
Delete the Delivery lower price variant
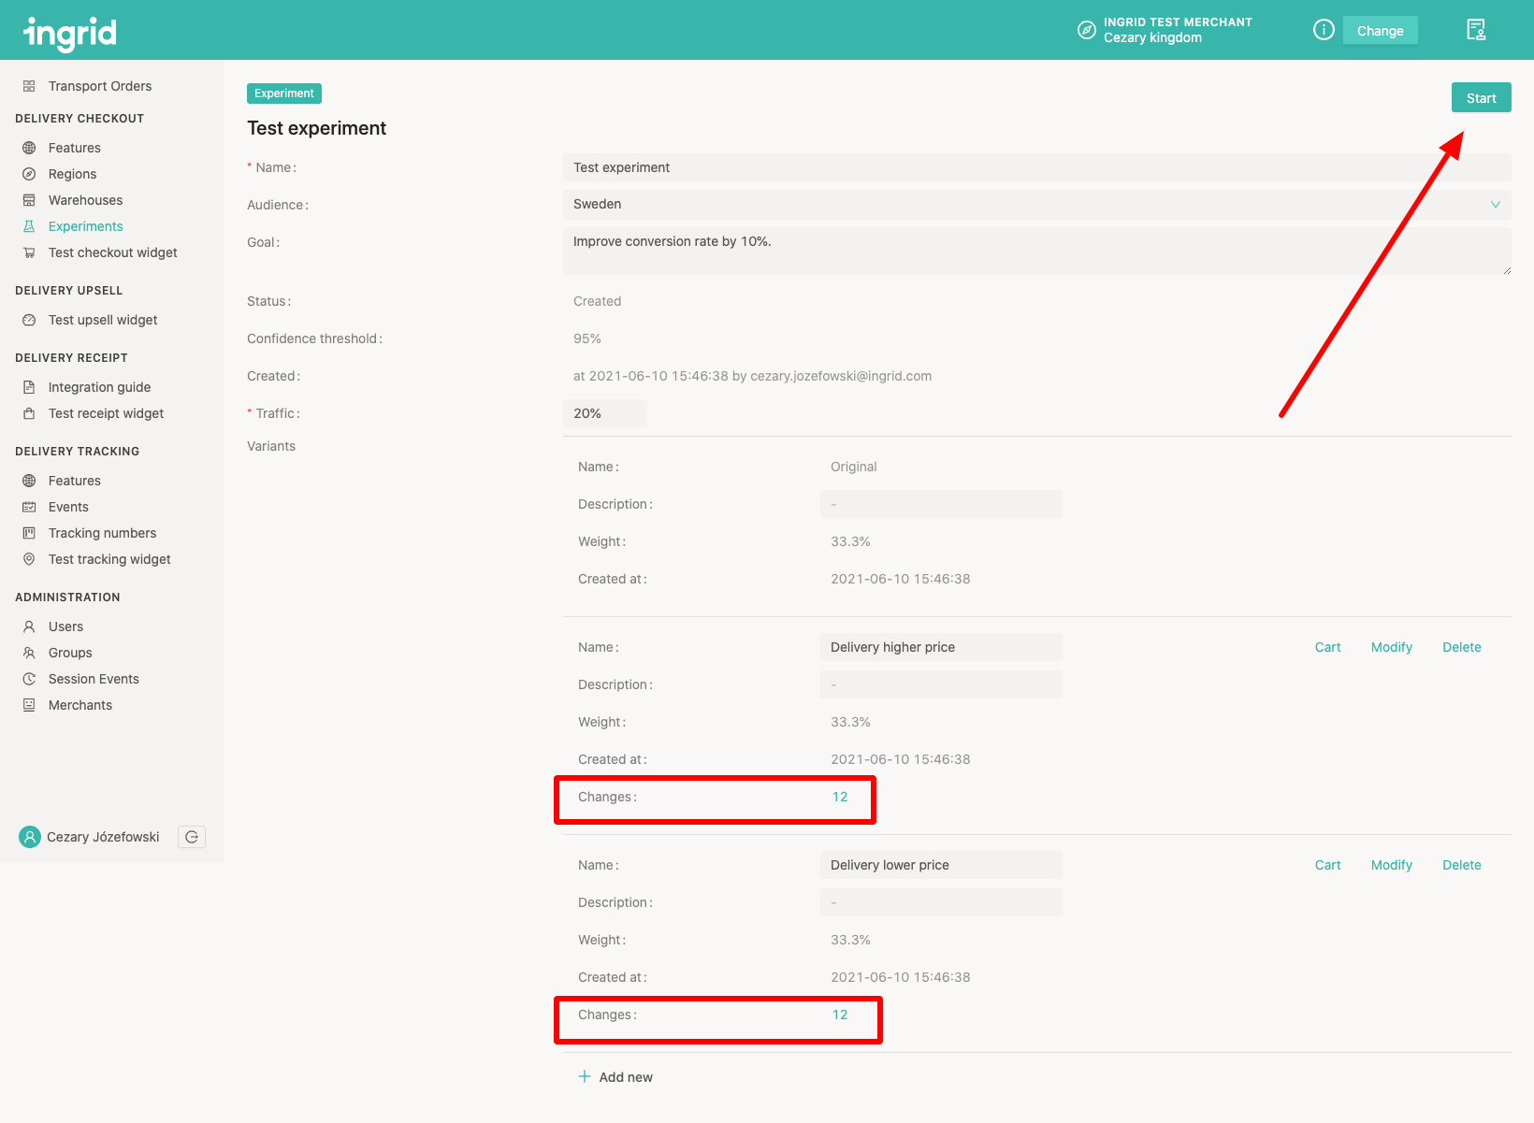[x=1461, y=865]
